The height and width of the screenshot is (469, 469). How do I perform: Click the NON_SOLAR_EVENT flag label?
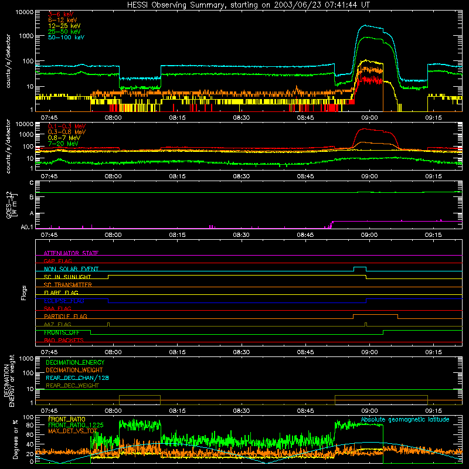point(71,269)
